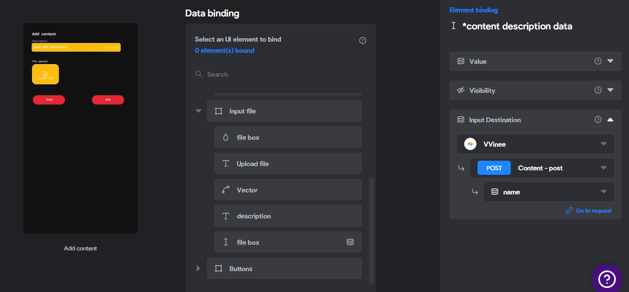Open the name field dropdown
Viewport: 629px width, 292px height.
click(549, 192)
